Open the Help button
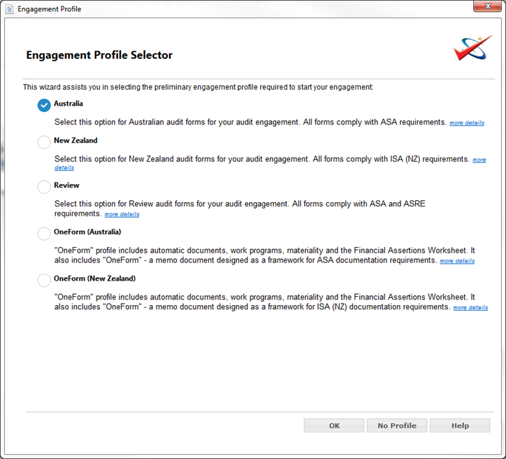Viewport: 506px width, 459px height. pos(460,425)
